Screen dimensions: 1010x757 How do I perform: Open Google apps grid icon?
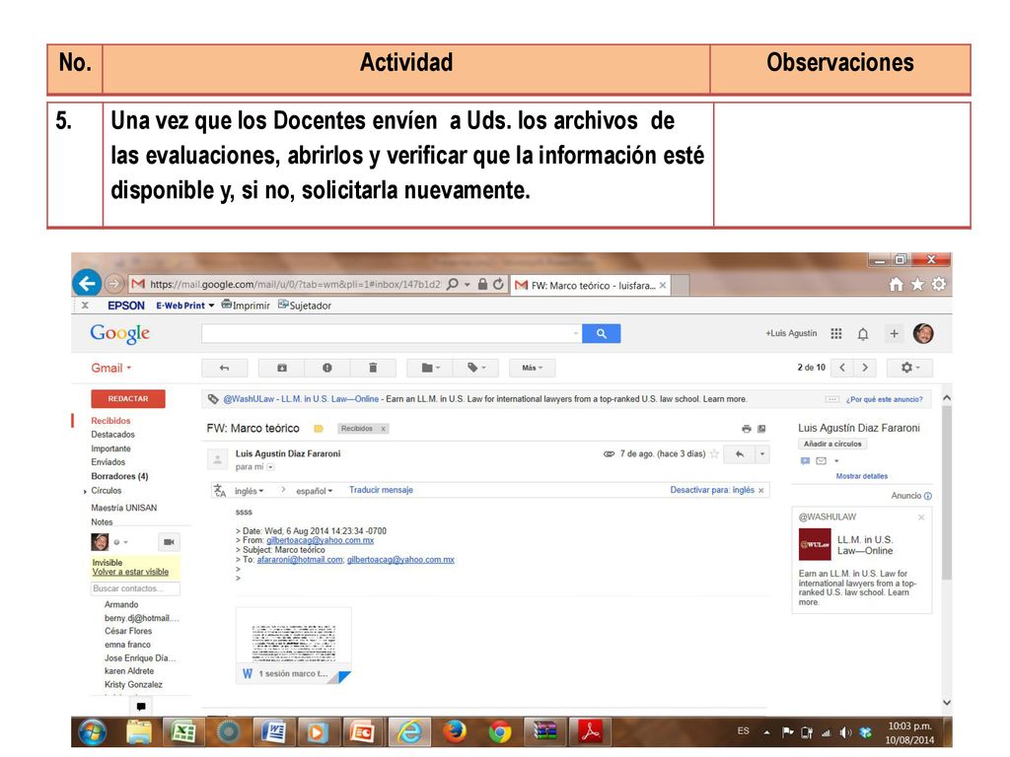click(836, 333)
